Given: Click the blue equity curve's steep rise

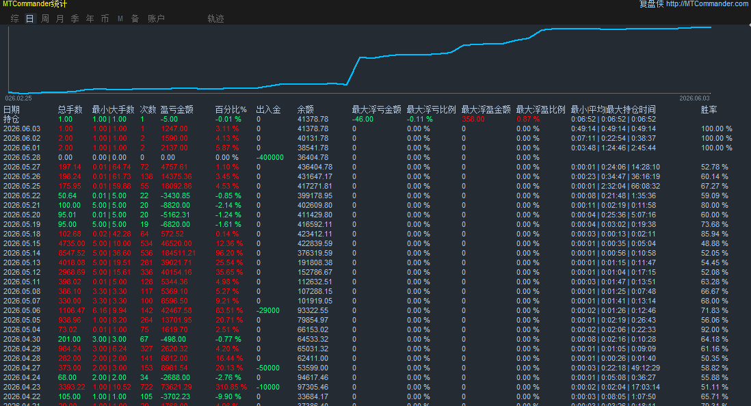Looking at the screenshot, I should [353, 71].
